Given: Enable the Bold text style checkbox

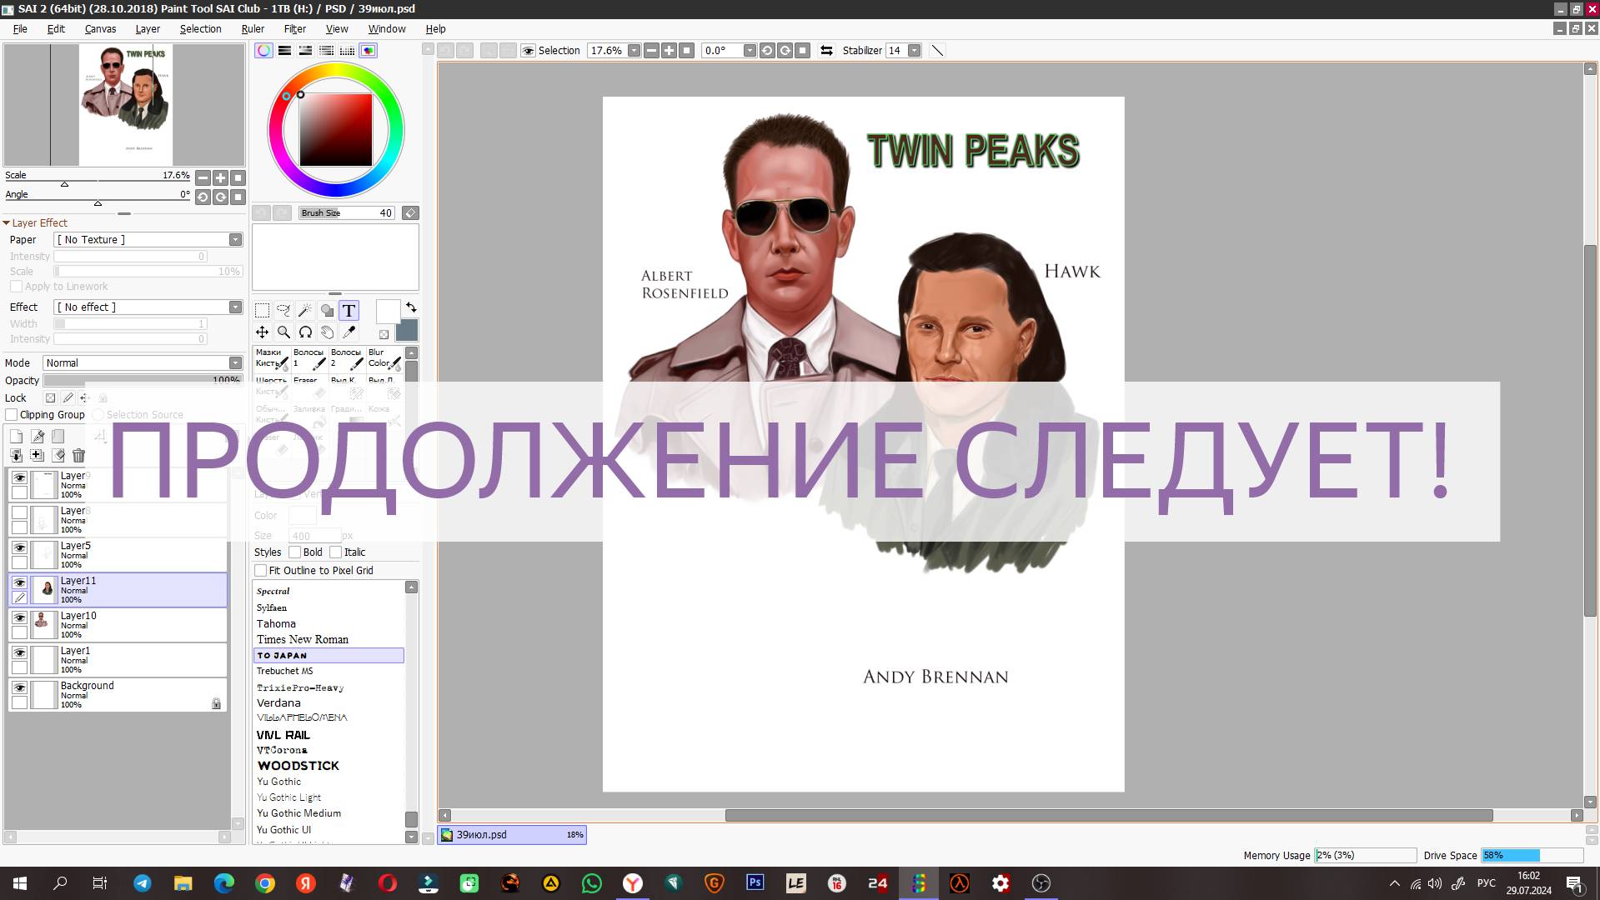Looking at the screenshot, I should (295, 552).
